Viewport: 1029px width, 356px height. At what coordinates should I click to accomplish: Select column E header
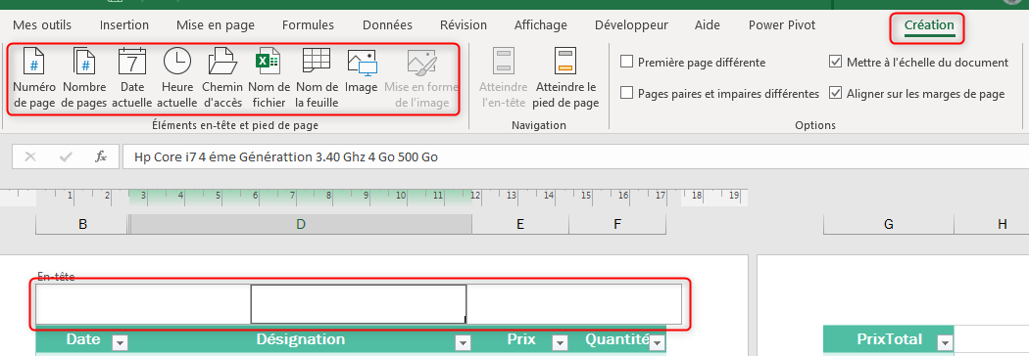tap(520, 225)
